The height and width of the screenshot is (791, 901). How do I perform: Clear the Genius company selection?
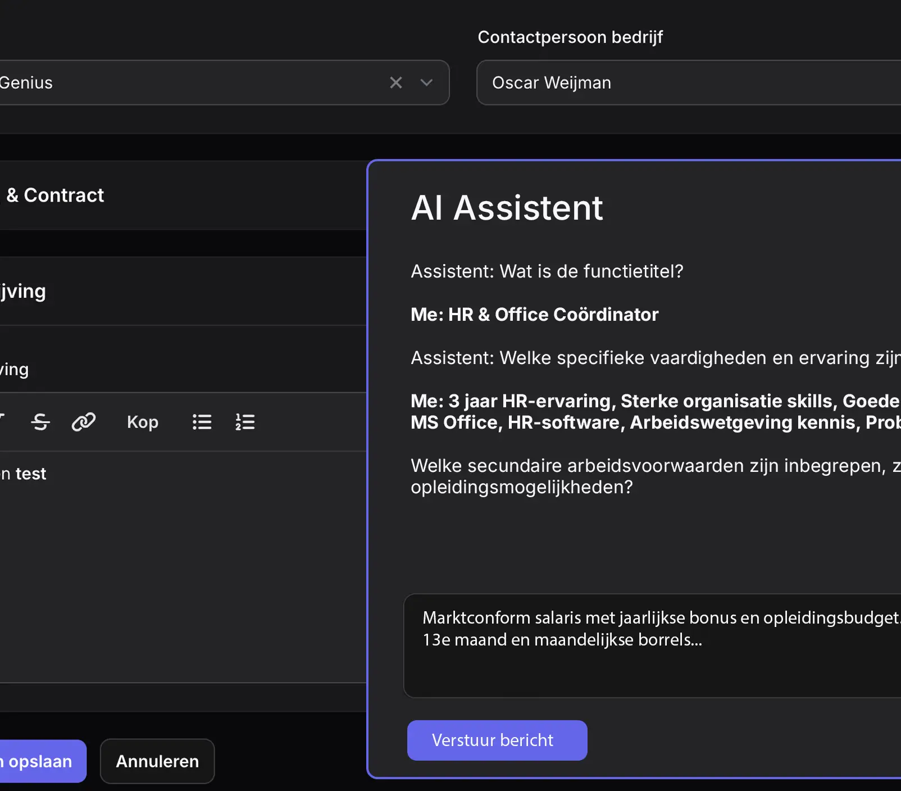[396, 83]
